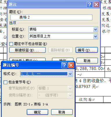Screen dimensions: 111x117
Task: Click the 8,288,780.00 cell in the document table
Action: point(89,69)
